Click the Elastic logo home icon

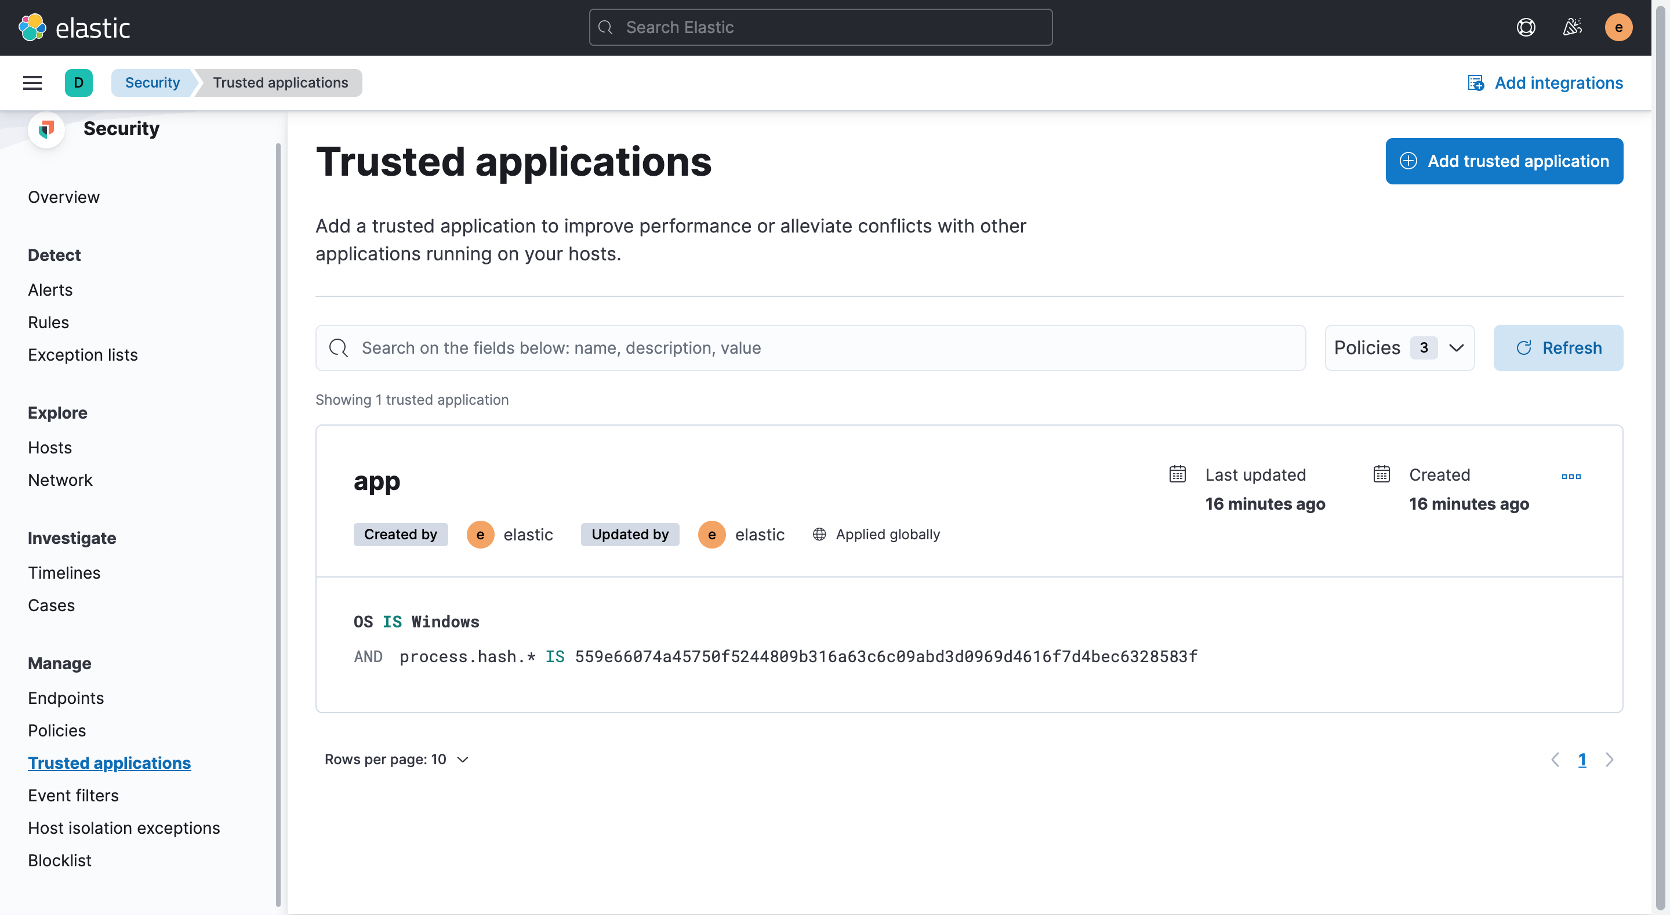point(32,27)
